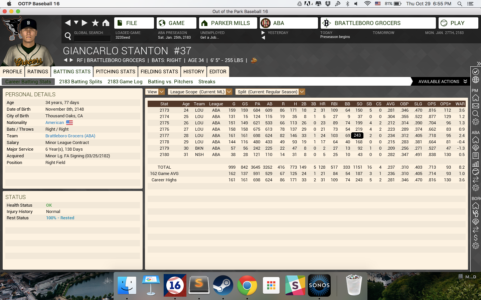
Task: Click the back arrow in top navigation
Action: [x=68, y=23]
